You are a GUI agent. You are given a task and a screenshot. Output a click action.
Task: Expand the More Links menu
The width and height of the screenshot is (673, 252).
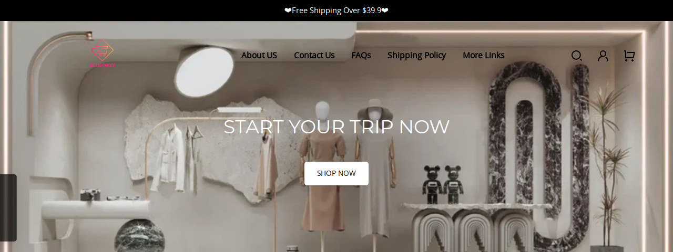484,55
